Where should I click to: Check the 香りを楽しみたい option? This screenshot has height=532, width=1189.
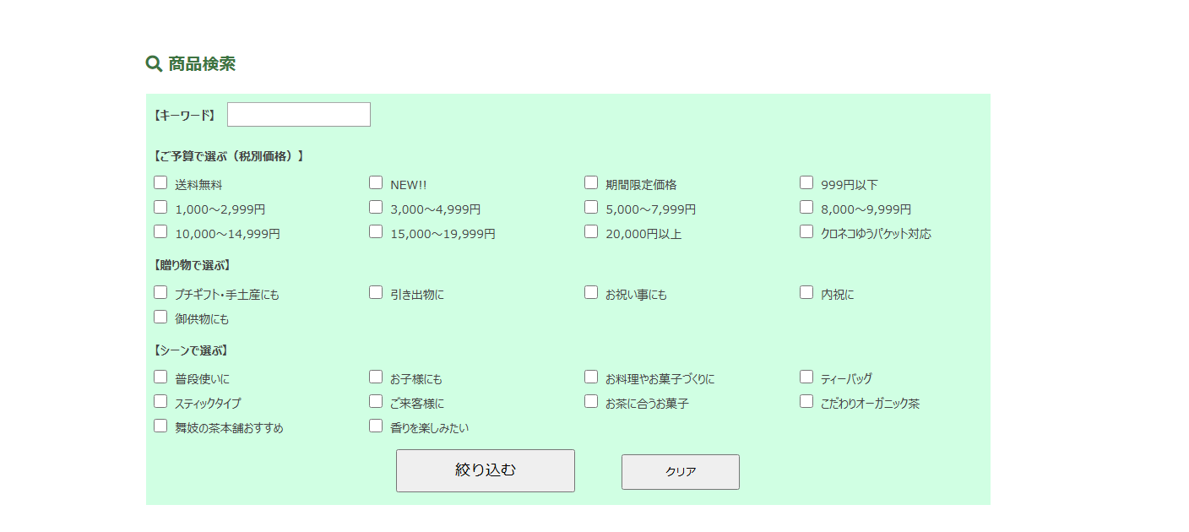376,426
